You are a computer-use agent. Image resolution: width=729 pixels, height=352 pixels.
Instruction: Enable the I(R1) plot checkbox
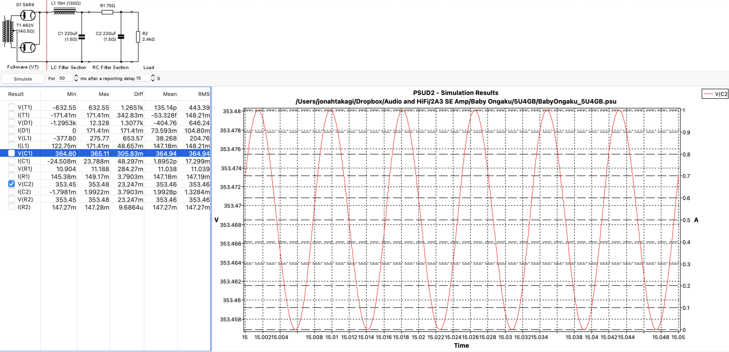[11, 176]
